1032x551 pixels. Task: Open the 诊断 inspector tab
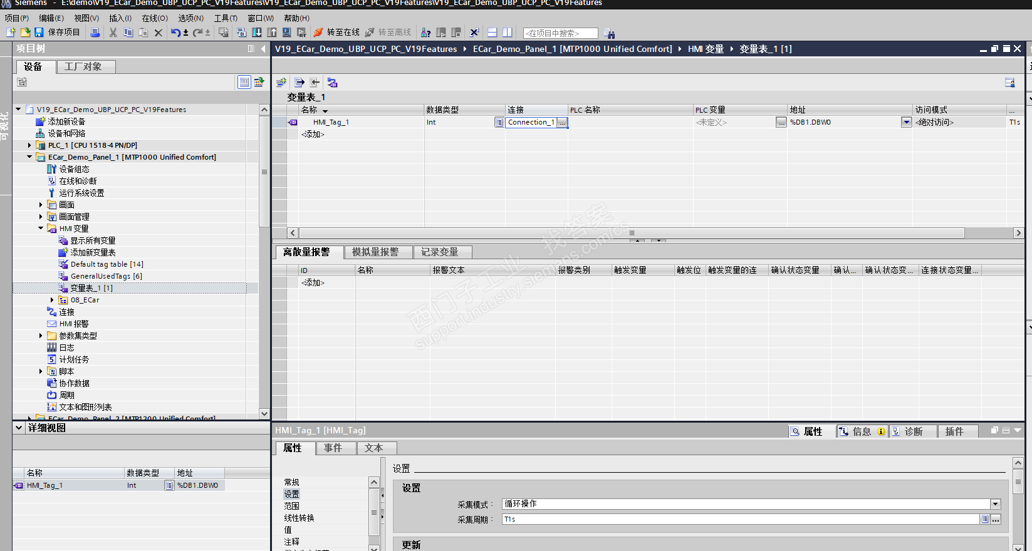913,431
